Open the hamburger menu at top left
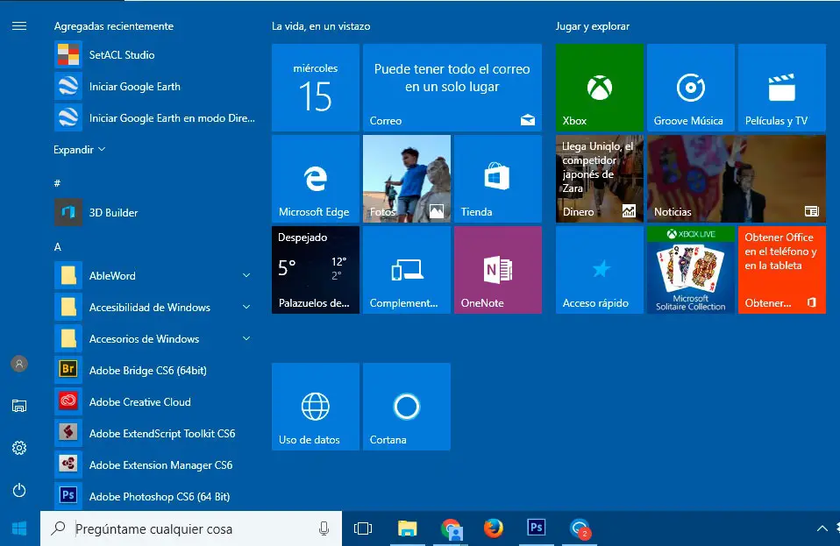840x546 pixels. click(19, 26)
